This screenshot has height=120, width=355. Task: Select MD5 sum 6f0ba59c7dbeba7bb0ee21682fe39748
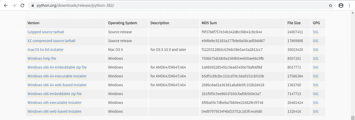click(x=232, y=103)
